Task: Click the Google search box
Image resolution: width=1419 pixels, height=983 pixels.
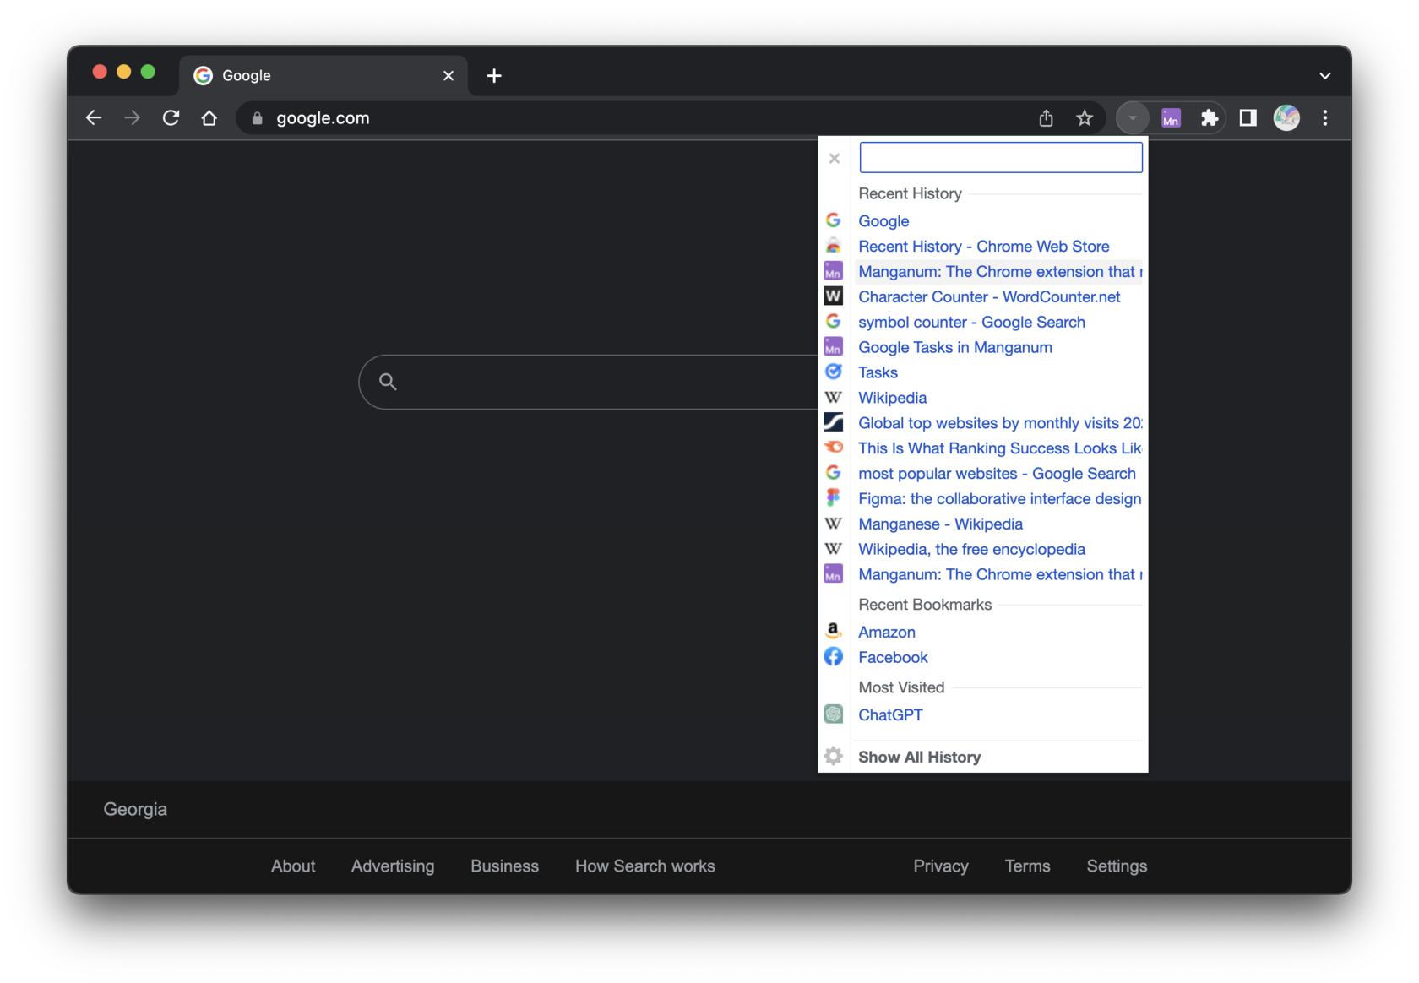Action: coord(588,383)
